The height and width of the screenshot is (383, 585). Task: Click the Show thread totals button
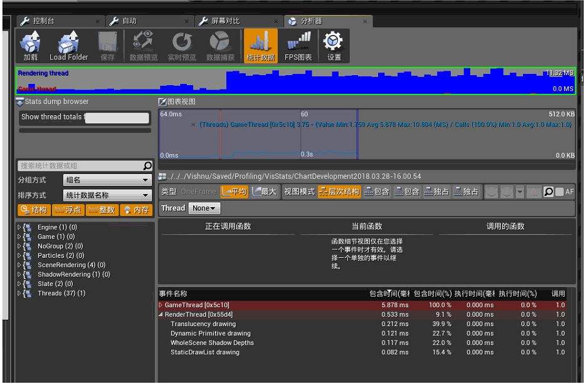tap(85, 118)
